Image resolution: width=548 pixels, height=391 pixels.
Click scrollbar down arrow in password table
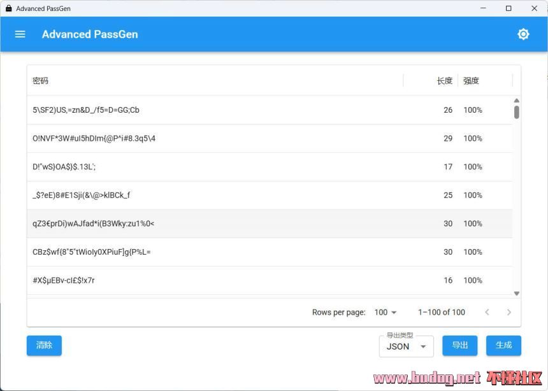[x=517, y=294]
